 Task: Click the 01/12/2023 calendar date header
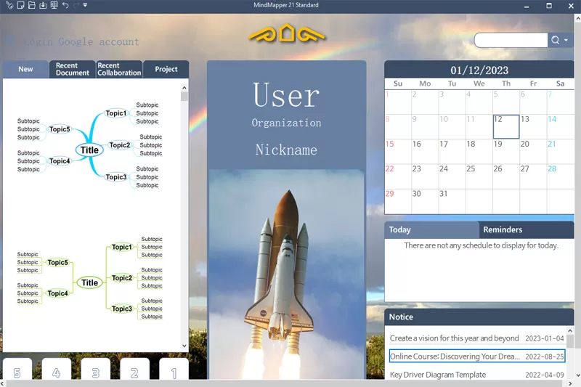pyautogui.click(x=479, y=70)
